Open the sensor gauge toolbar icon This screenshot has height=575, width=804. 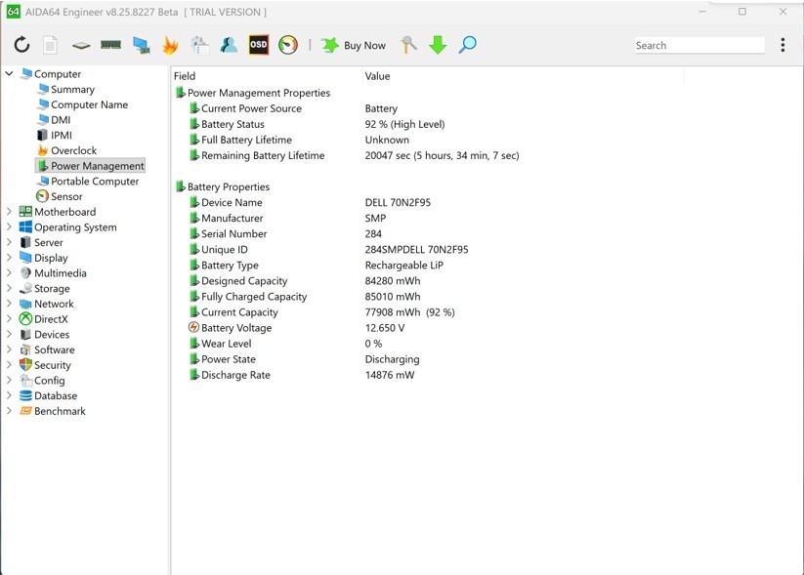[x=288, y=45]
